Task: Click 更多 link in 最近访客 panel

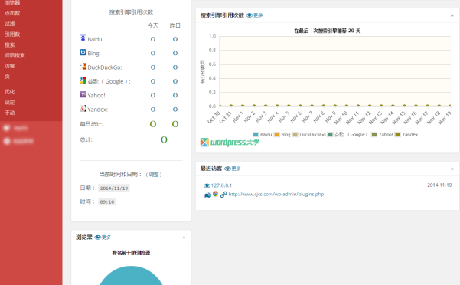Action: pyautogui.click(x=237, y=169)
